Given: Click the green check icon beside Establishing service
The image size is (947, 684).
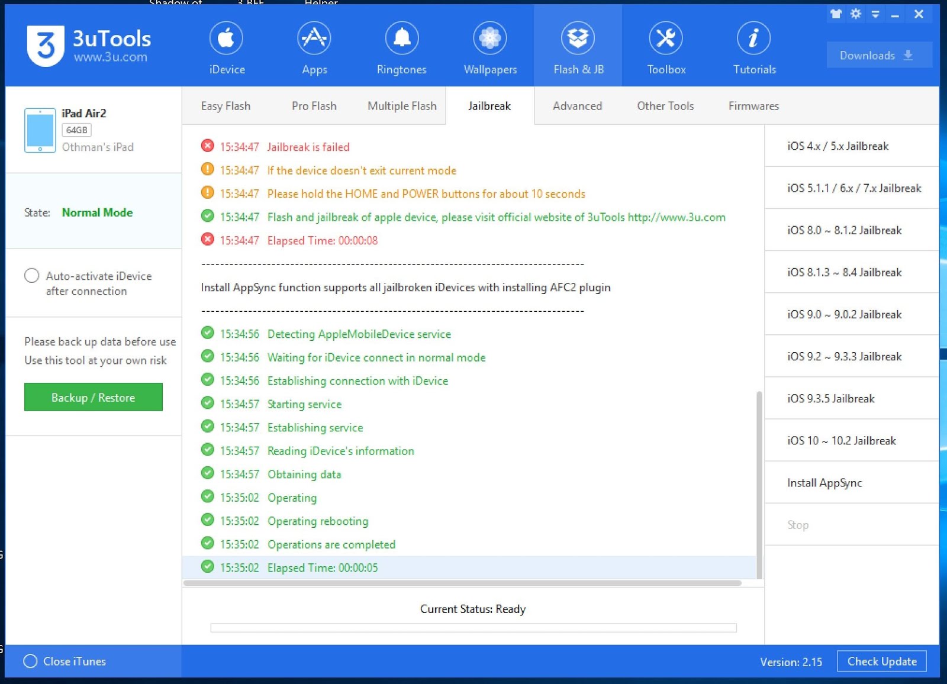Looking at the screenshot, I should (207, 426).
